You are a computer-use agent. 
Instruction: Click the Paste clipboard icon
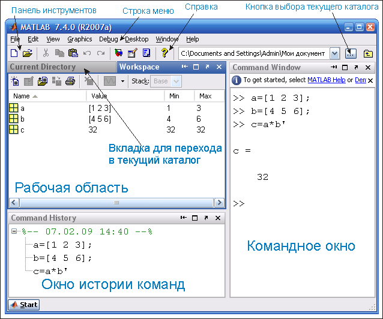73,53
